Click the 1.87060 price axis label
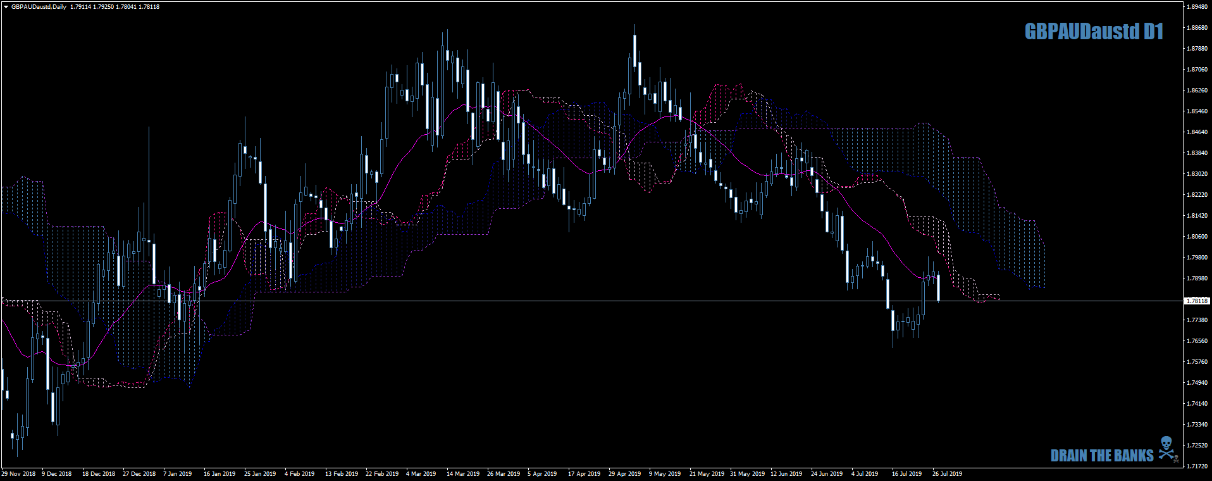Image resolution: width=1212 pixels, height=481 pixels. [1197, 70]
